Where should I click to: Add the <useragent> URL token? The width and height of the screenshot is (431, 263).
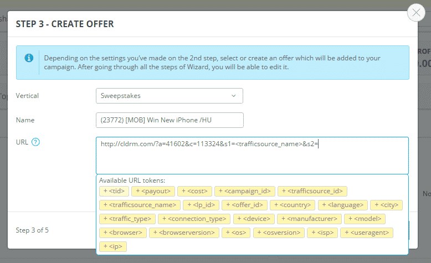point(366,233)
